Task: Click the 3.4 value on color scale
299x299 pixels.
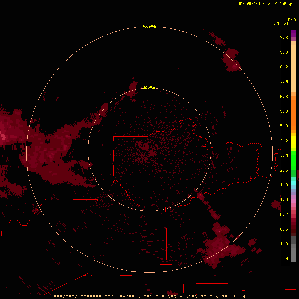Action: [284, 155]
